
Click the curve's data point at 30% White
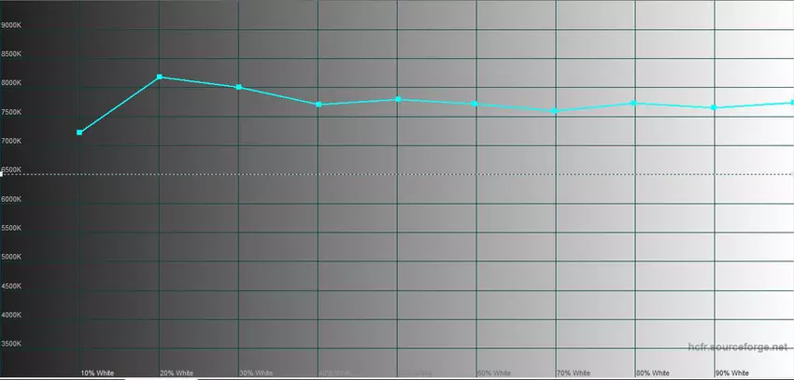pos(239,87)
